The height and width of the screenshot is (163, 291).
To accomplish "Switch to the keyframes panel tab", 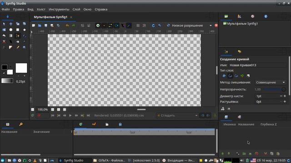I will pos(21,125).
